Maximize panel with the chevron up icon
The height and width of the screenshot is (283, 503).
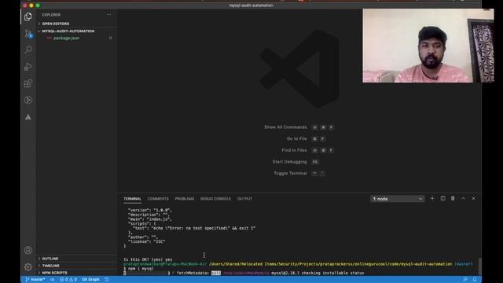point(463,199)
